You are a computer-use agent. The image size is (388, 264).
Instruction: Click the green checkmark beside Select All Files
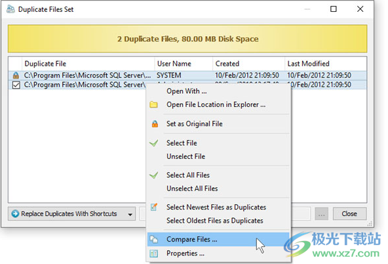153,175
